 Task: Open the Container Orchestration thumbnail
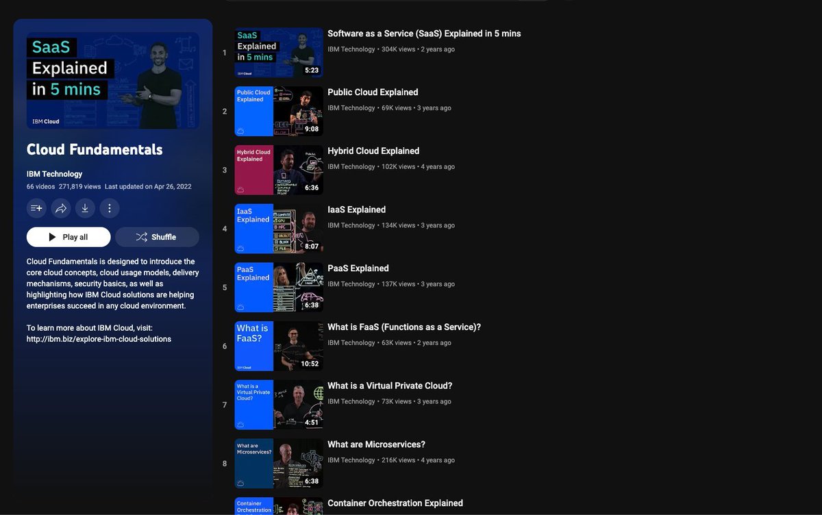point(279,506)
